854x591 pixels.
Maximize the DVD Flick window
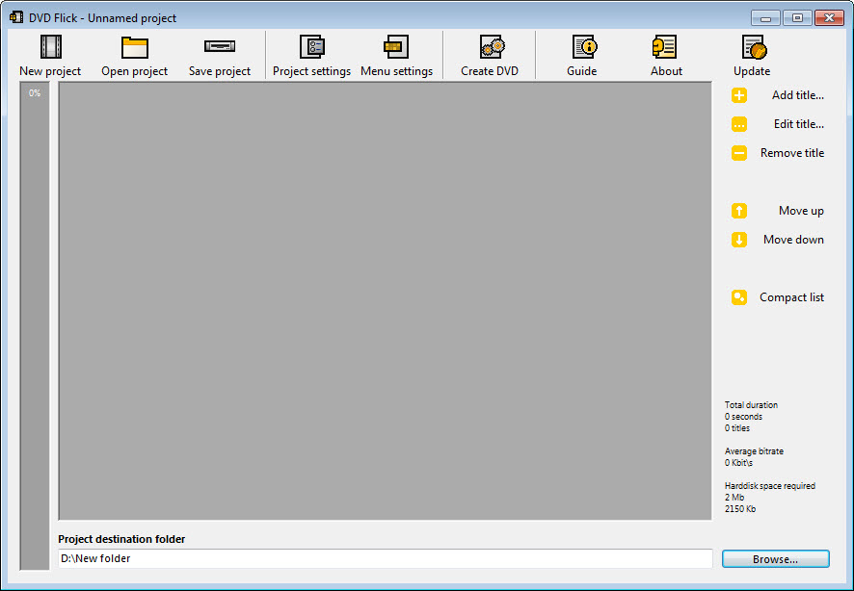(797, 18)
